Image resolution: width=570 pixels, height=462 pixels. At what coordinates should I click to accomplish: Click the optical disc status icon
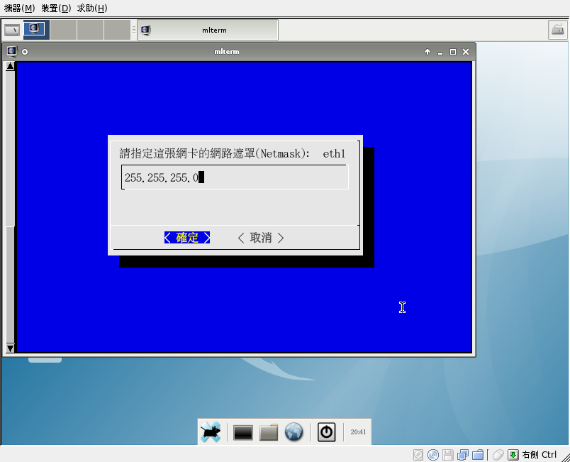433,455
